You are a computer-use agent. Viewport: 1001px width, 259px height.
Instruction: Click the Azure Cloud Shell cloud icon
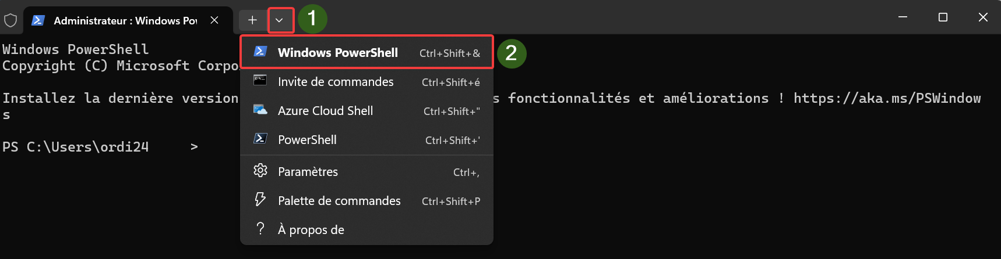tap(260, 110)
